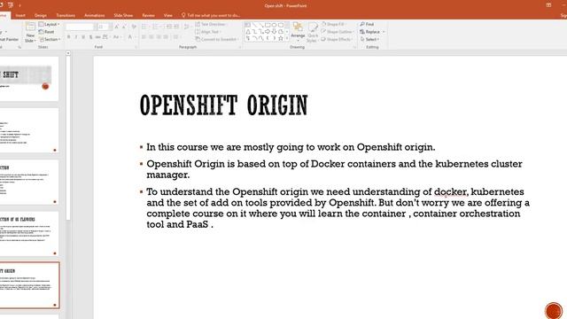Click Find in the Editing group
567x319 pixels.
pyautogui.click(x=367, y=24)
